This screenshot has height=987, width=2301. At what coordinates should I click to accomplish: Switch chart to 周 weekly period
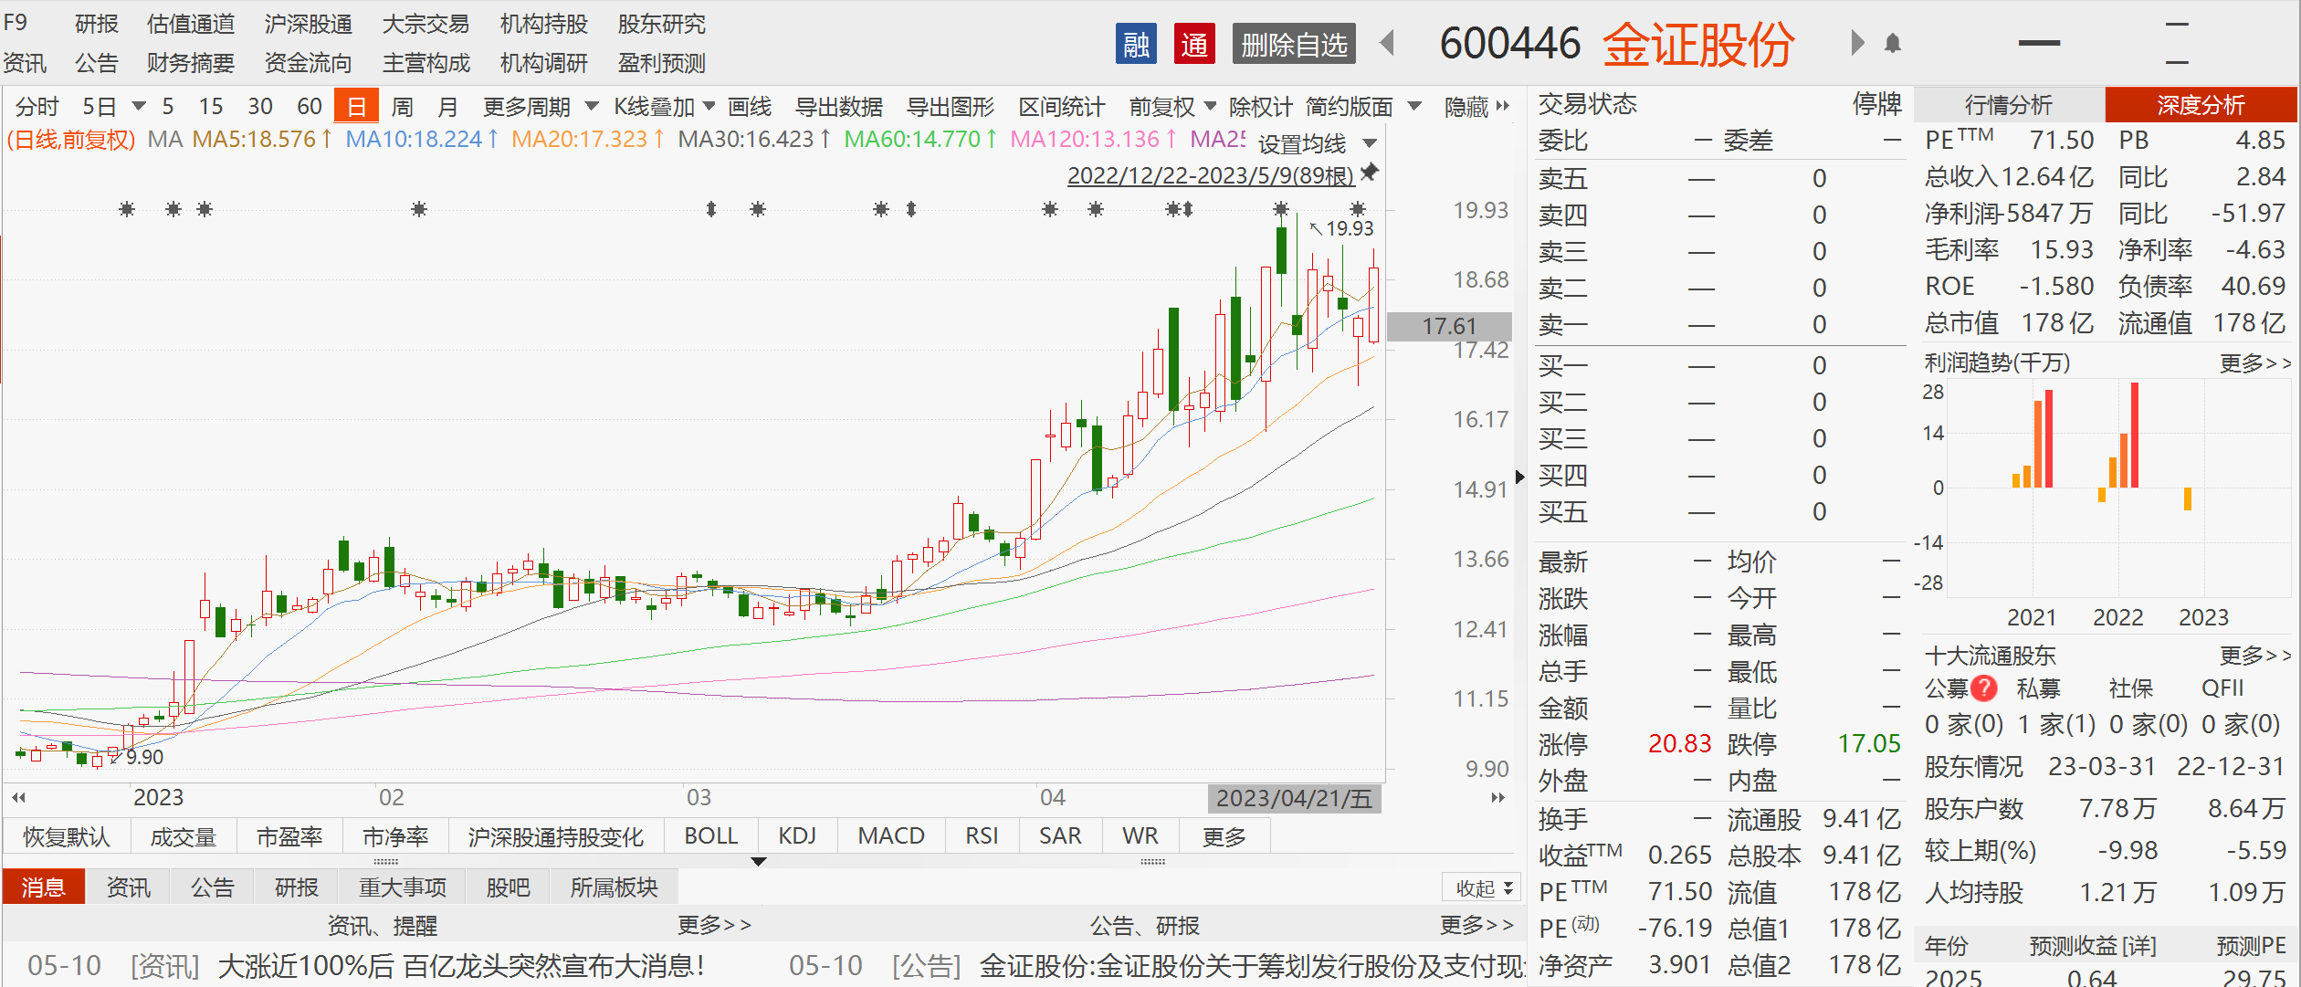coord(402,107)
